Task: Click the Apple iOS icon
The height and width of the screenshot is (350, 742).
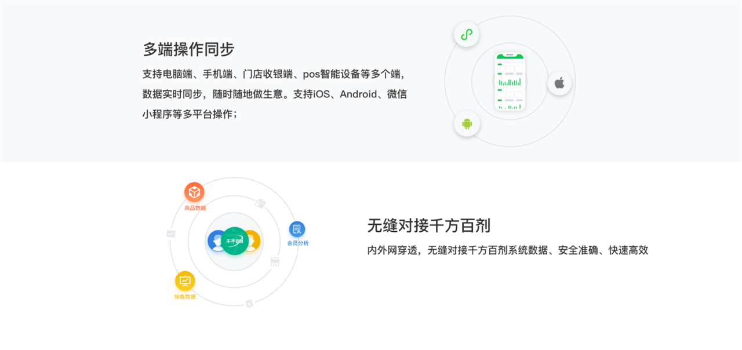Action: 559,83
